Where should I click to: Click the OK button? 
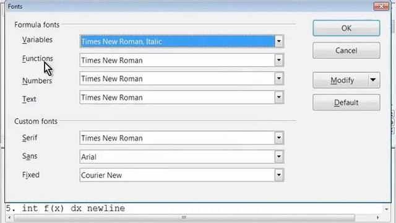point(346,28)
